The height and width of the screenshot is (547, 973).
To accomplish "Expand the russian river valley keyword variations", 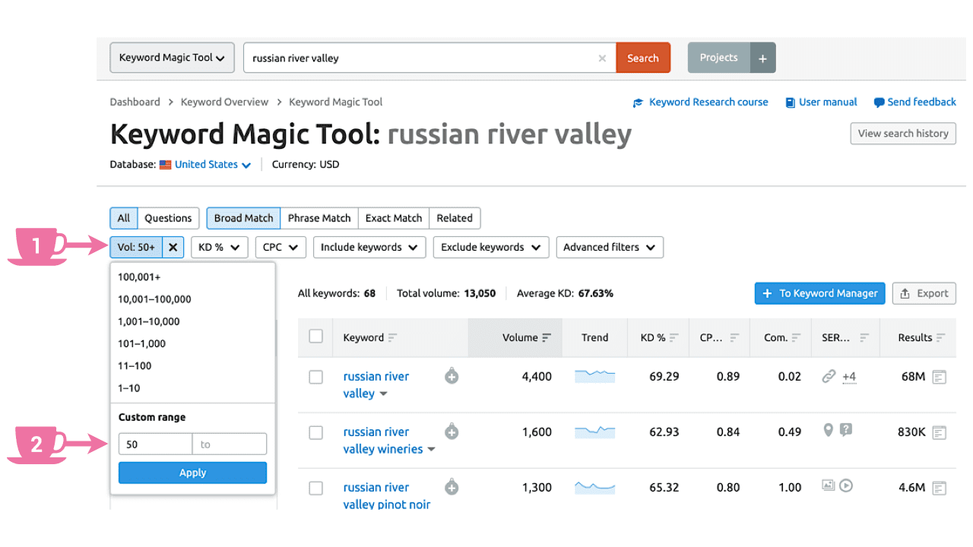I will point(383,394).
